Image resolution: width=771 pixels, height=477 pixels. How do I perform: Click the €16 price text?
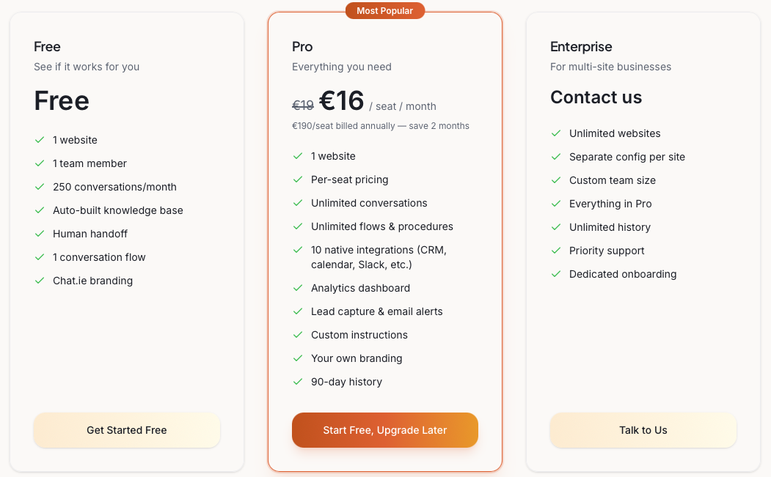coord(342,100)
